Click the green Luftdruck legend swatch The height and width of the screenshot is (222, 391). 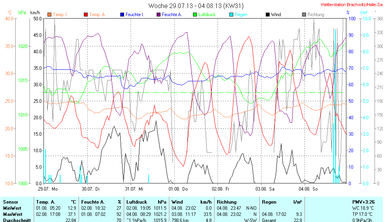coord(195,15)
